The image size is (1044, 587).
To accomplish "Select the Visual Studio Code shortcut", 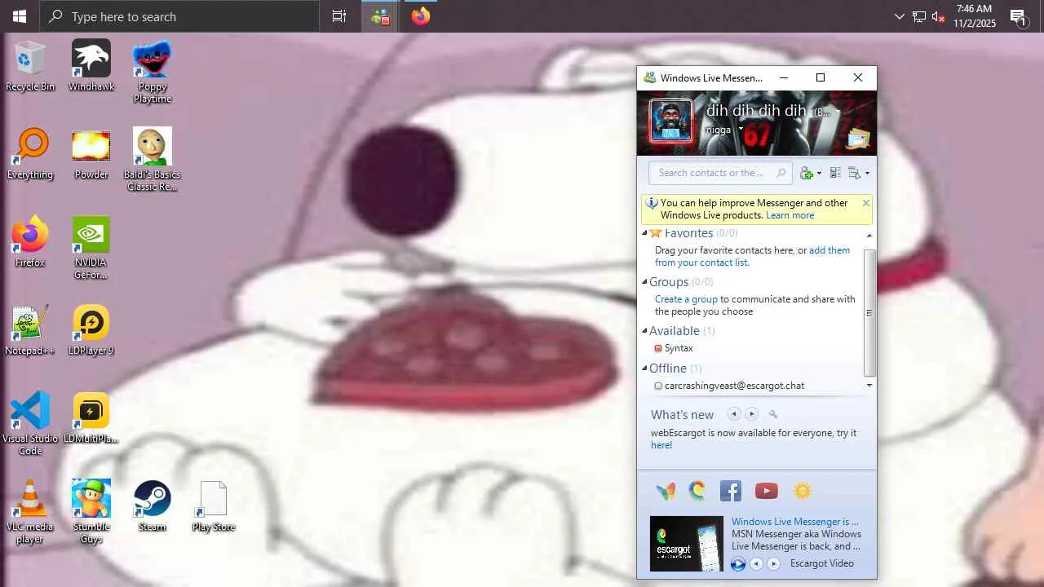I will 30,423.
